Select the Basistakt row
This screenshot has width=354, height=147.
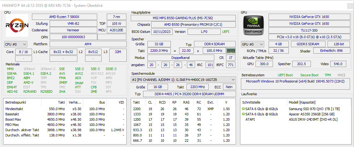pyautogui.click(x=65, y=114)
